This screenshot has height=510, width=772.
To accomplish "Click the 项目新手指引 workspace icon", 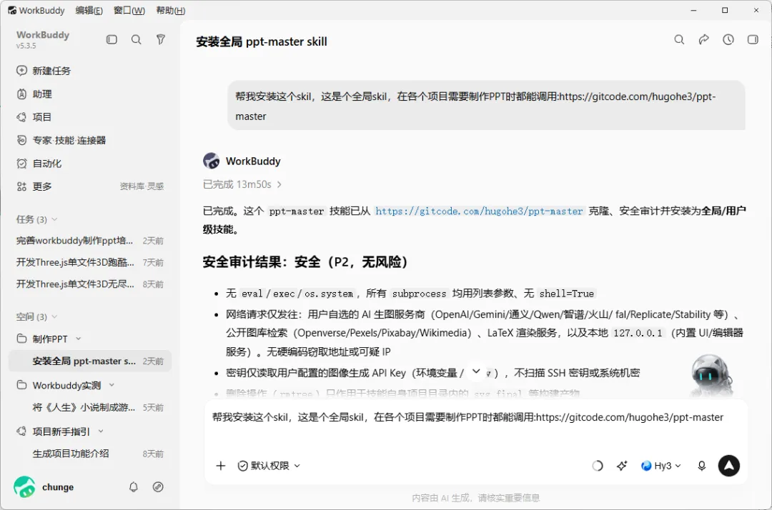I will tap(21, 431).
